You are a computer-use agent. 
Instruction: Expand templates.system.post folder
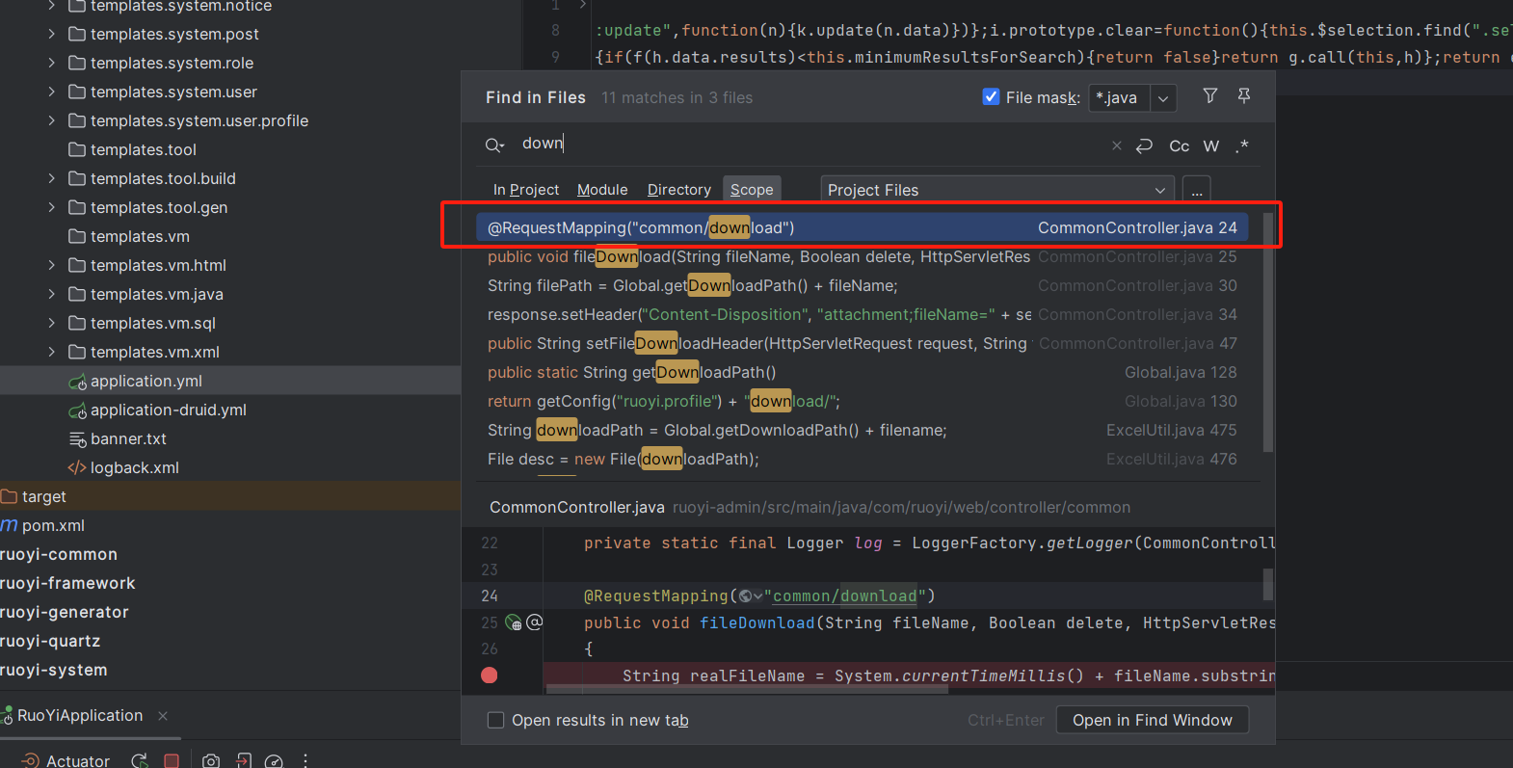(51, 34)
